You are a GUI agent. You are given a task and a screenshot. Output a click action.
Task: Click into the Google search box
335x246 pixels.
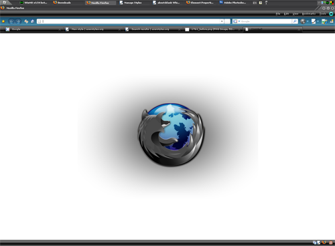click(x=266, y=21)
